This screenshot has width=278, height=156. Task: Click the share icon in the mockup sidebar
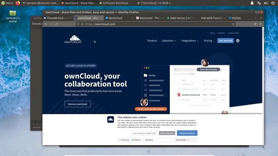click(x=146, y=90)
